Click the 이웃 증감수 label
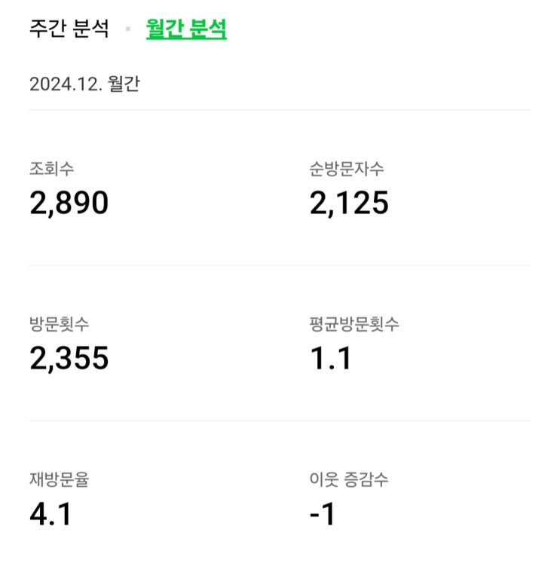Screen dimensions: 560x566 (349, 480)
